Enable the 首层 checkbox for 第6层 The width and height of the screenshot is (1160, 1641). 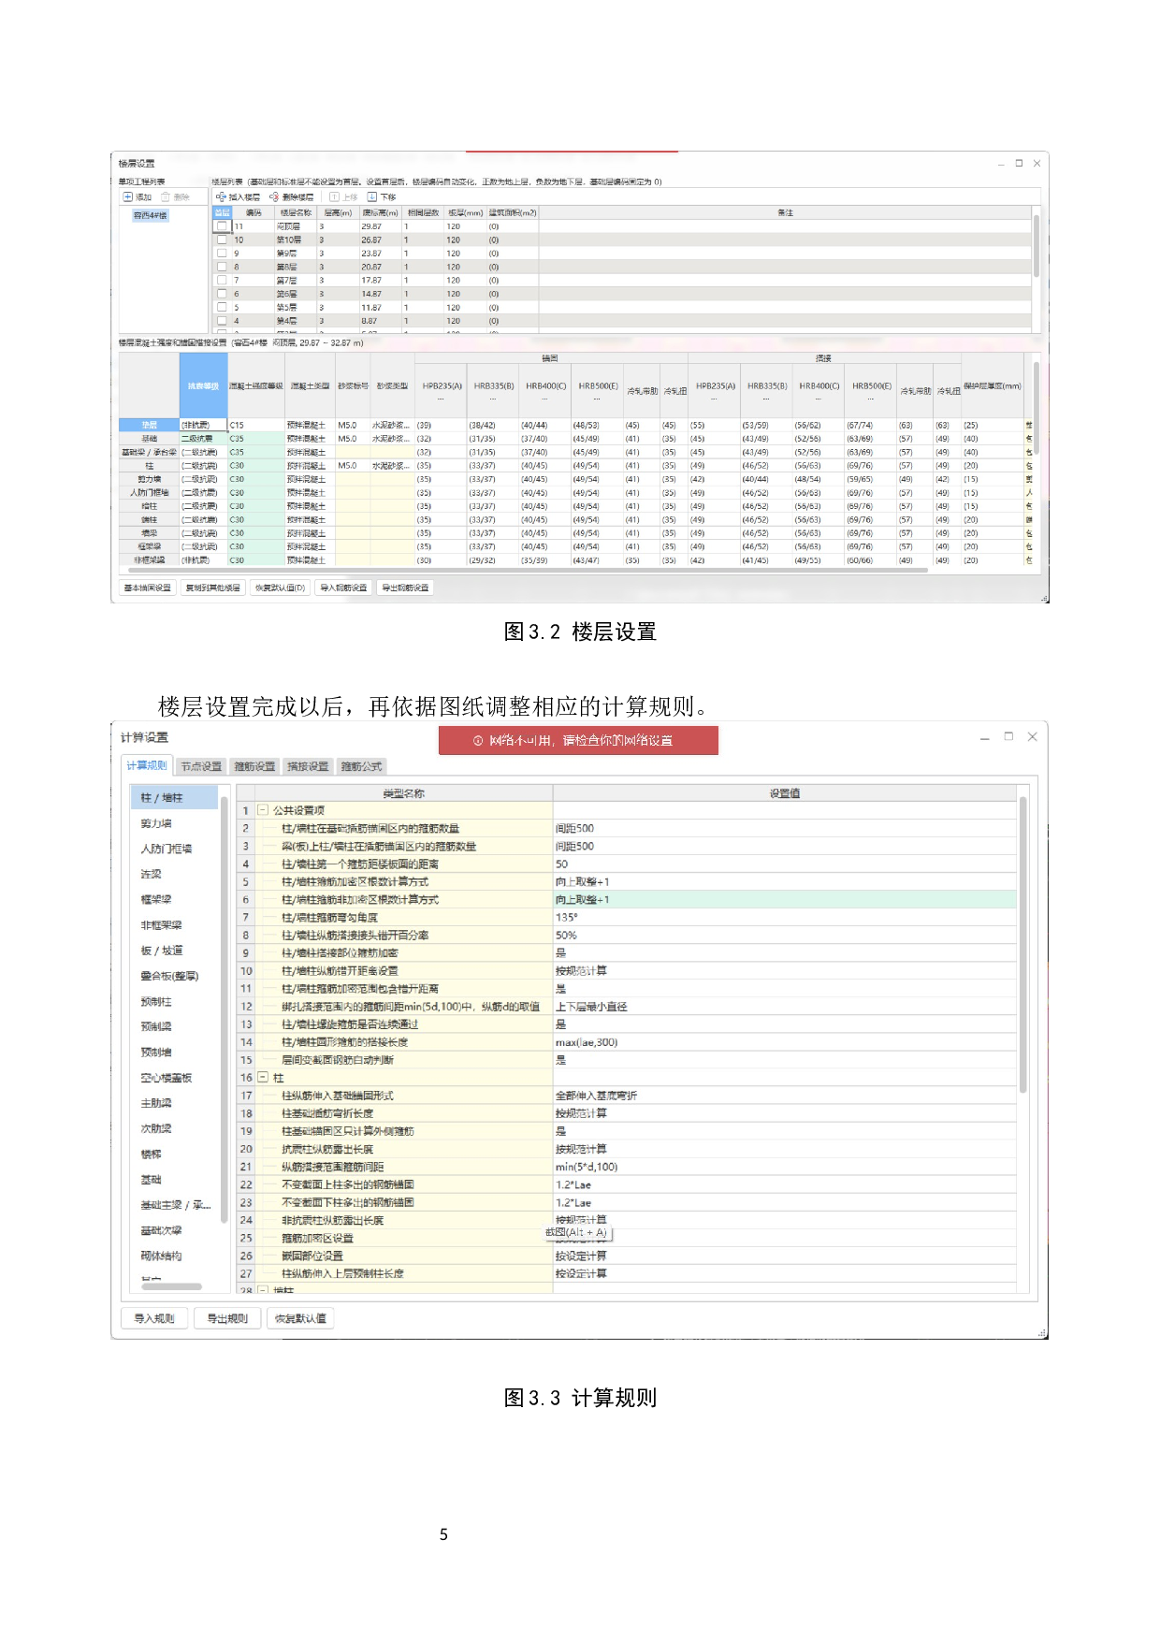(x=222, y=294)
